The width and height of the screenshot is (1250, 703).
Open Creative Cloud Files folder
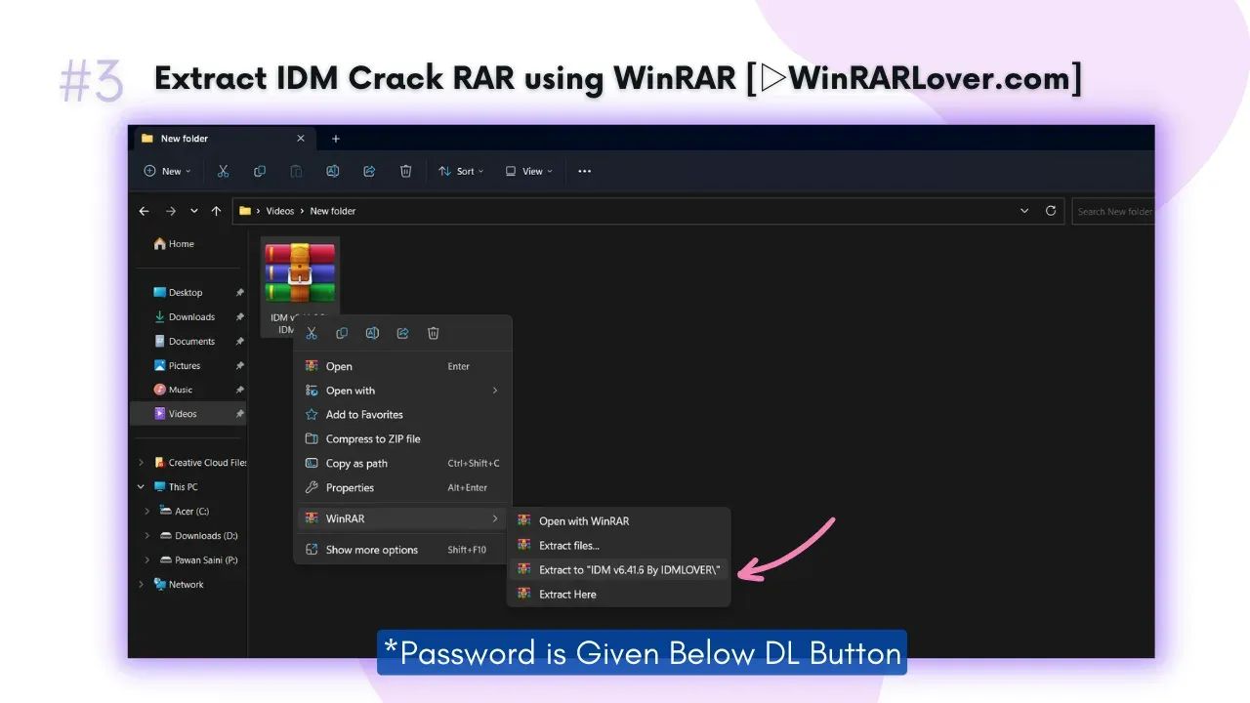point(199,463)
